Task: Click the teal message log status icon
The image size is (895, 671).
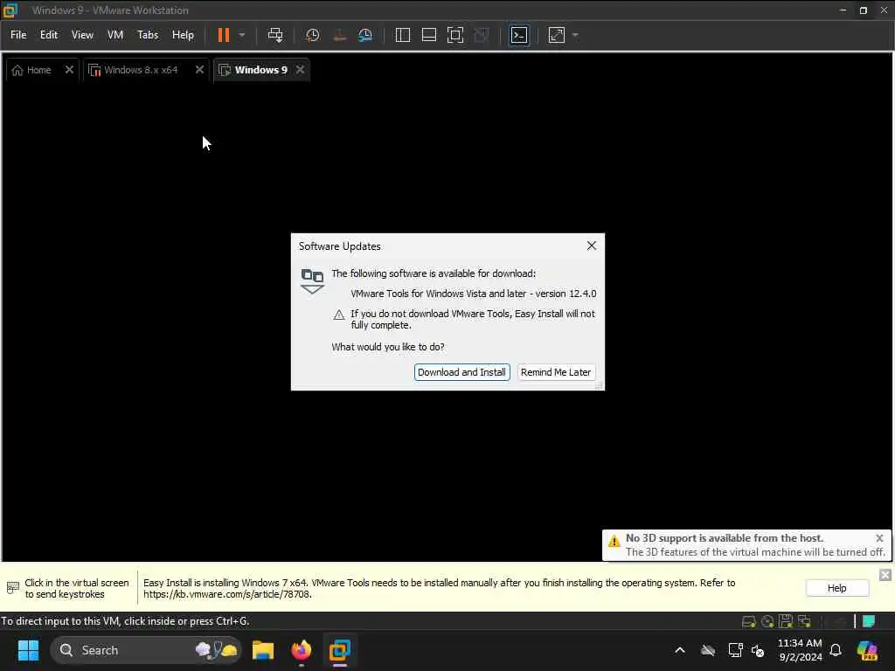Action: 868,621
